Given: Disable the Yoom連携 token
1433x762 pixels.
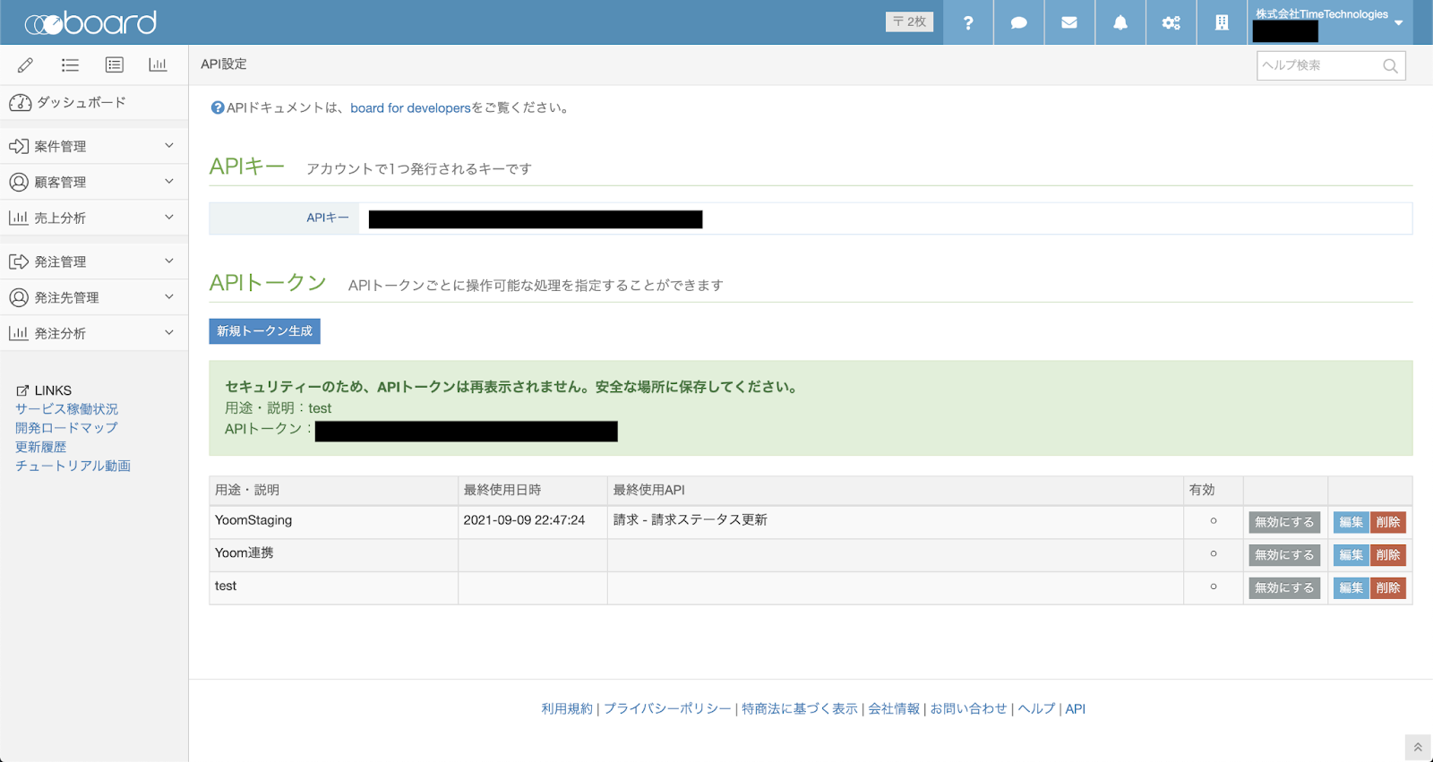Looking at the screenshot, I should click(x=1284, y=555).
